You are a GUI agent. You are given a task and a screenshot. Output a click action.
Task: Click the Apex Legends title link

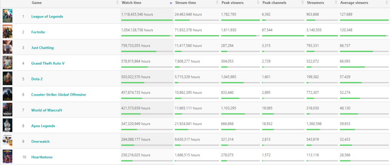(x=43, y=126)
